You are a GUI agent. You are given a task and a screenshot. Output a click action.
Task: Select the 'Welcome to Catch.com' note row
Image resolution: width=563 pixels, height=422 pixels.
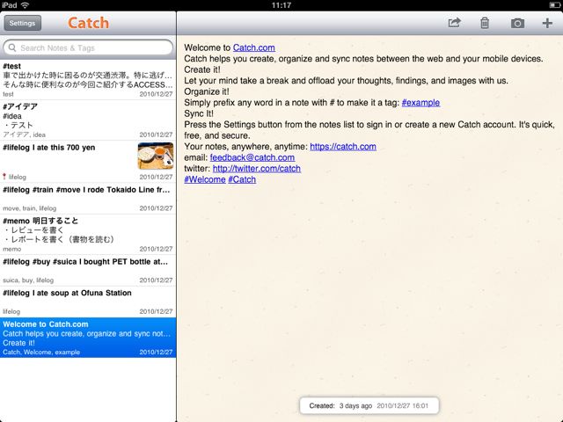pyautogui.click(x=88, y=338)
